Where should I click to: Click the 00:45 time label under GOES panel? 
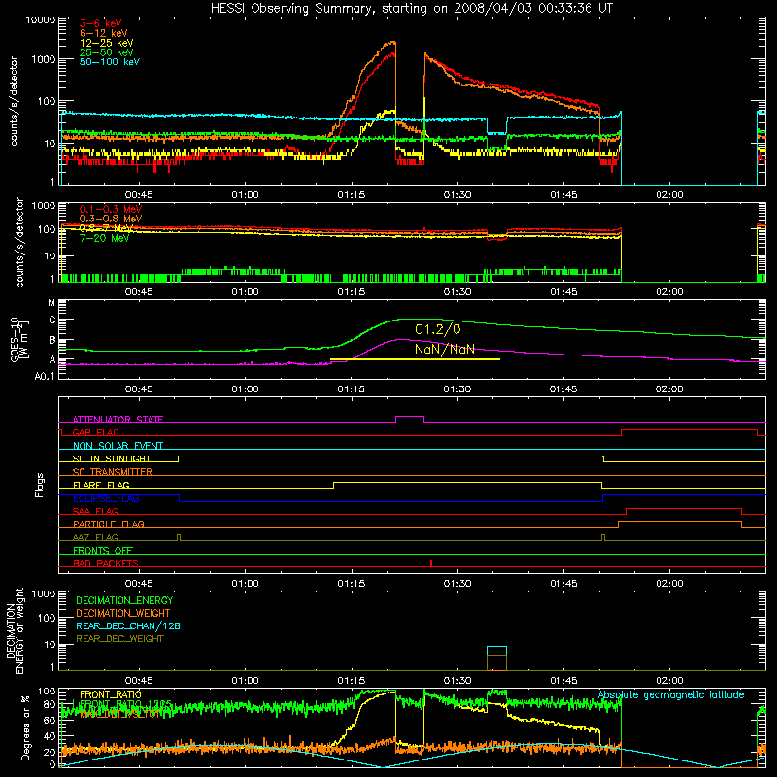(x=139, y=389)
